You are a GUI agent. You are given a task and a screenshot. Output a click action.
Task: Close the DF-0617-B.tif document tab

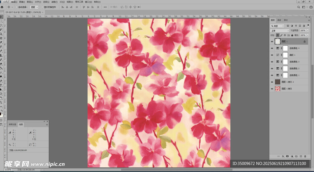click(43, 12)
